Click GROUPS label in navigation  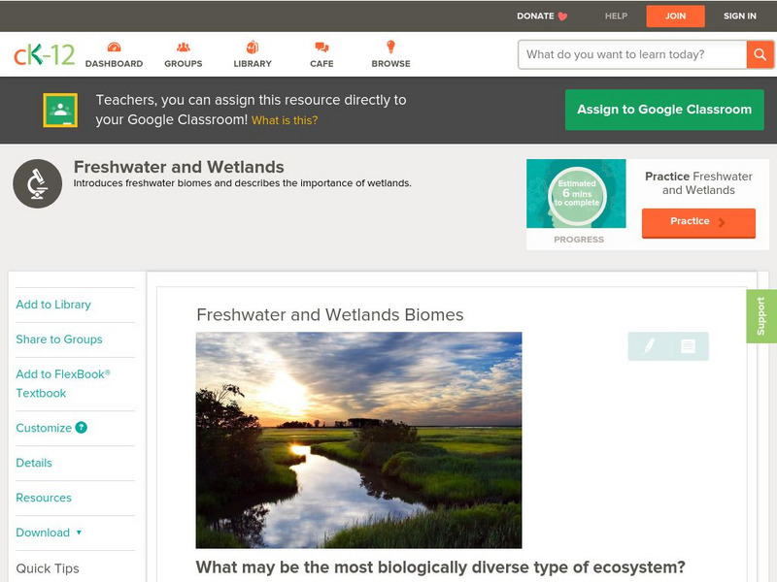click(184, 64)
